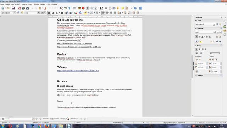Click the Print icon

tap(23, 8)
